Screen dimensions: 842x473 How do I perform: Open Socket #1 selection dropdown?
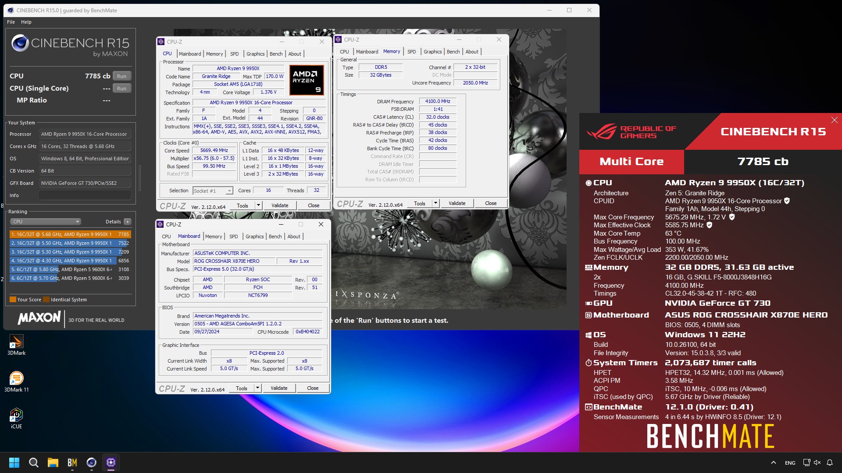point(213,191)
